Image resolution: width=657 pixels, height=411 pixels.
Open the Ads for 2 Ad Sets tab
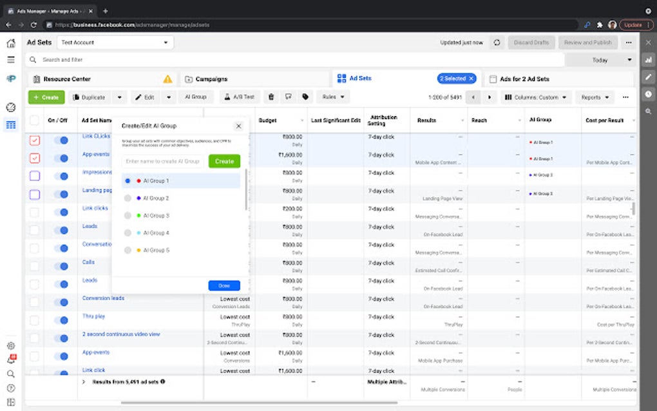[x=524, y=78]
